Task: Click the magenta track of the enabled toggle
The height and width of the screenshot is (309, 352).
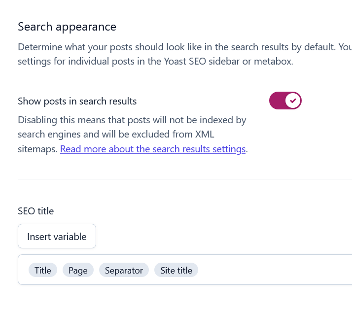Action: [x=277, y=101]
